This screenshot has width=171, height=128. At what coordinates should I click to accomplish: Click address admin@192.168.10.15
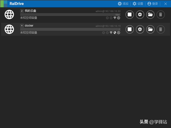[108, 26]
